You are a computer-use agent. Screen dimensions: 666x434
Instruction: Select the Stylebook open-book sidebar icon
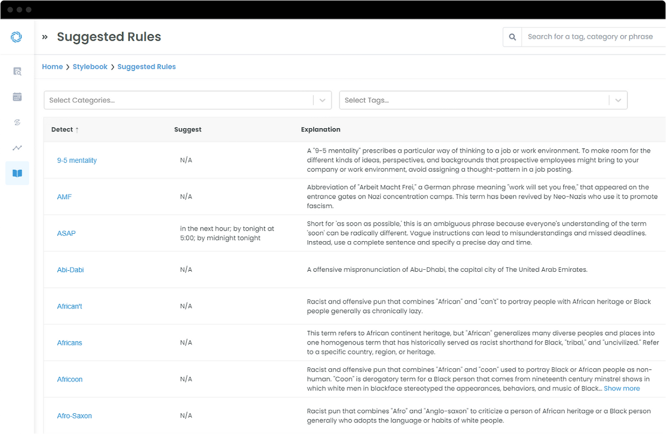[x=17, y=173]
